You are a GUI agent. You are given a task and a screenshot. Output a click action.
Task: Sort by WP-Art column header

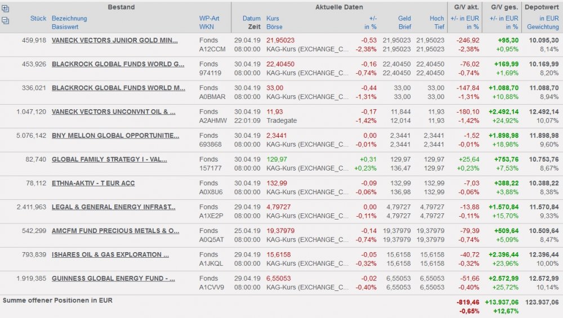pos(209,19)
